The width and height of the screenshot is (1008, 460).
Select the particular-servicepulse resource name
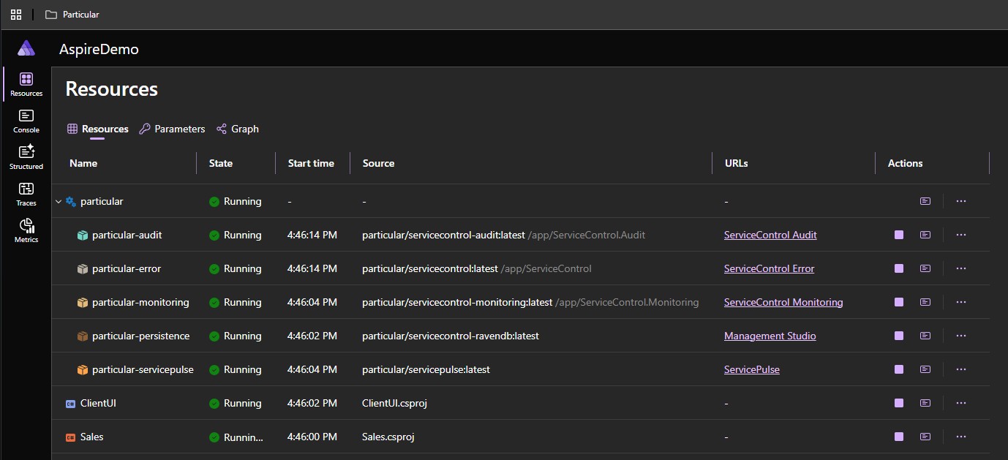coord(143,369)
